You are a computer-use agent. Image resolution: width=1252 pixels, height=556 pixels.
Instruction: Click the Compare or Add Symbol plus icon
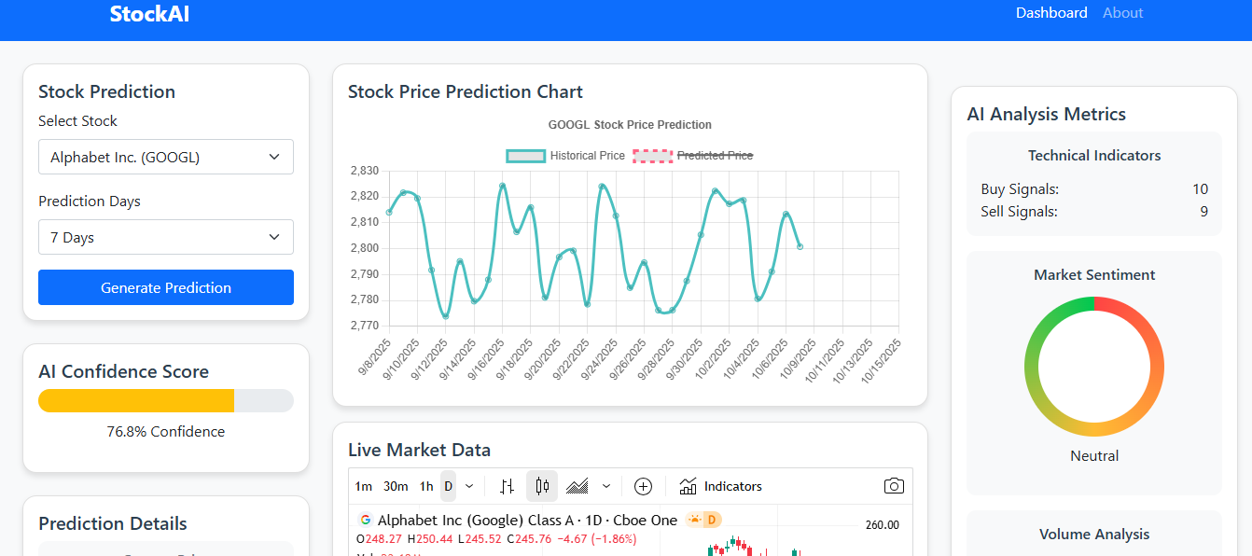pos(643,486)
